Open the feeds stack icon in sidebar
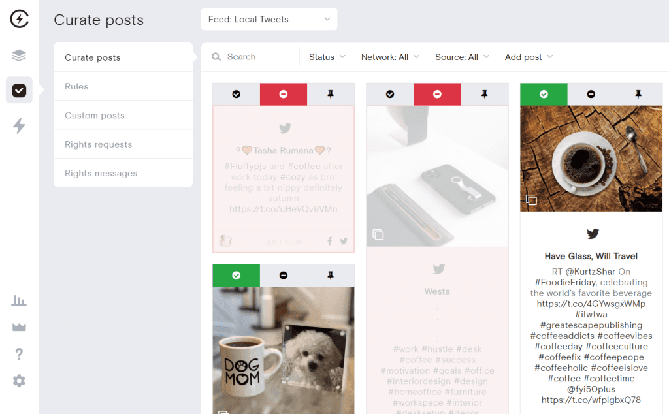Viewport: 669px width, 414px height. pyautogui.click(x=19, y=55)
